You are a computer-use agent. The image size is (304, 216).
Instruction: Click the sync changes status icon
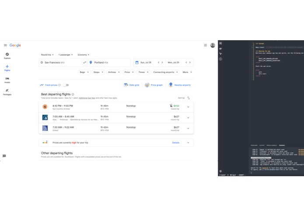coord(228,175)
